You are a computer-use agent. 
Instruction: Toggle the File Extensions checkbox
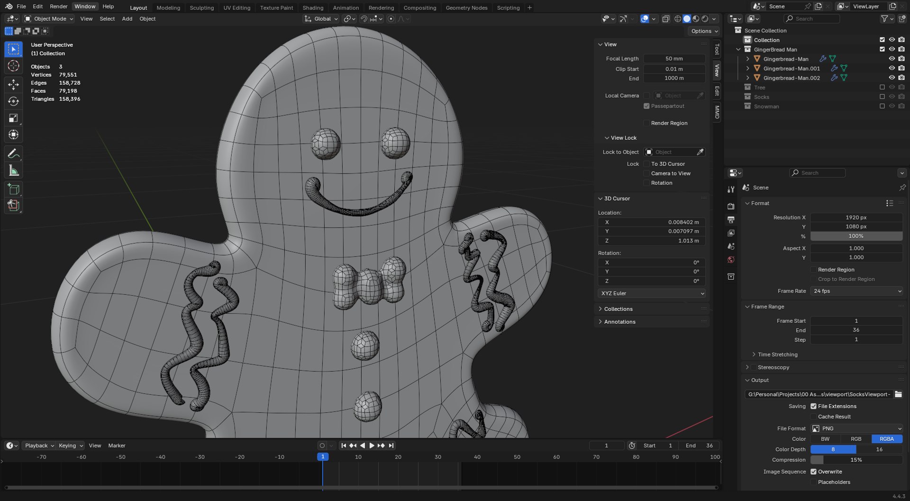click(813, 406)
